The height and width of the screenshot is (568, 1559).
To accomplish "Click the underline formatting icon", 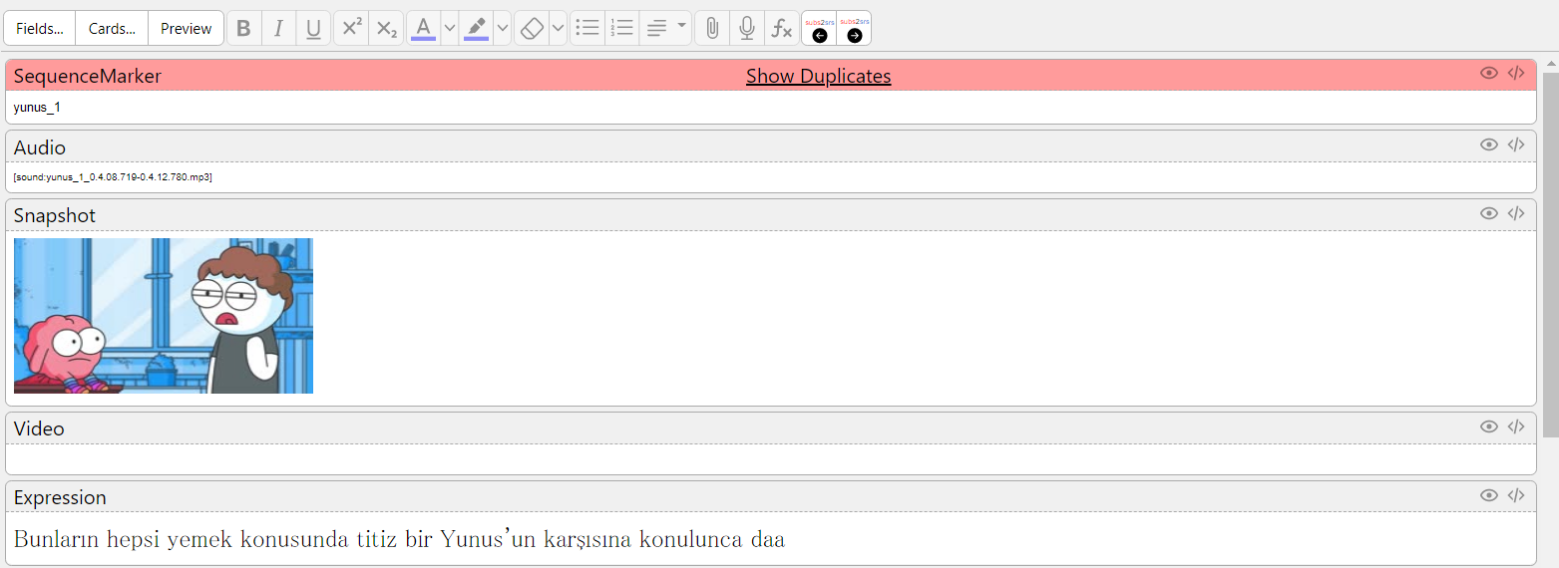I will [x=313, y=29].
